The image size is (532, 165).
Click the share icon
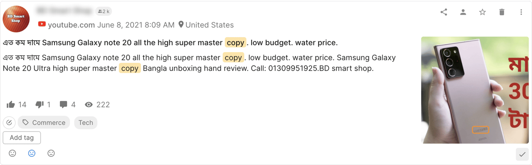[444, 12]
